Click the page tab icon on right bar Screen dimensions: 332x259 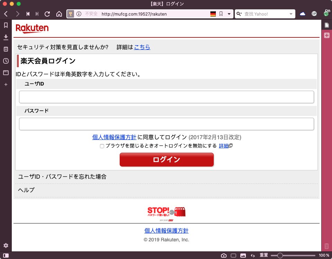tap(327, 25)
